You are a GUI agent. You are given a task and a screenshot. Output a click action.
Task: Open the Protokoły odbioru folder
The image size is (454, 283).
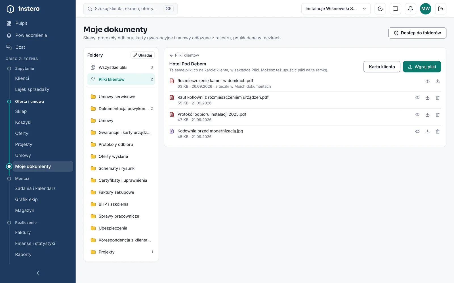click(x=121, y=145)
